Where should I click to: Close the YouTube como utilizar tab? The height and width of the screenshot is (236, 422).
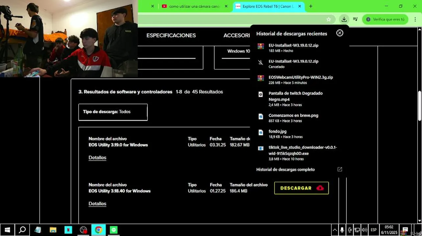(x=226, y=6)
